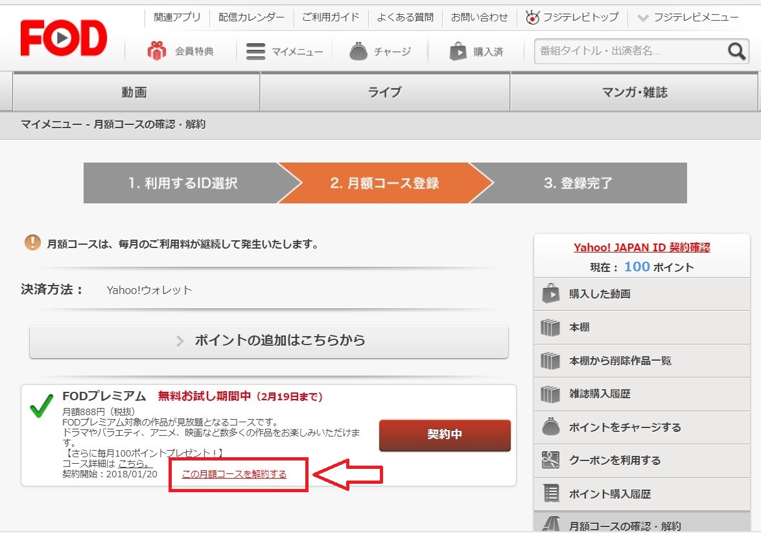Click the scissors coupon icon
This screenshot has width=761, height=533.
(x=550, y=460)
